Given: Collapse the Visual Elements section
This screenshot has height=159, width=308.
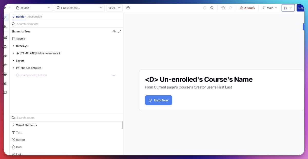Looking at the screenshot, I should click(x=14, y=125).
